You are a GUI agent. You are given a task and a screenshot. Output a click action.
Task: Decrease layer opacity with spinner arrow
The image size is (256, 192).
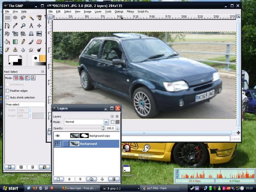117,130
